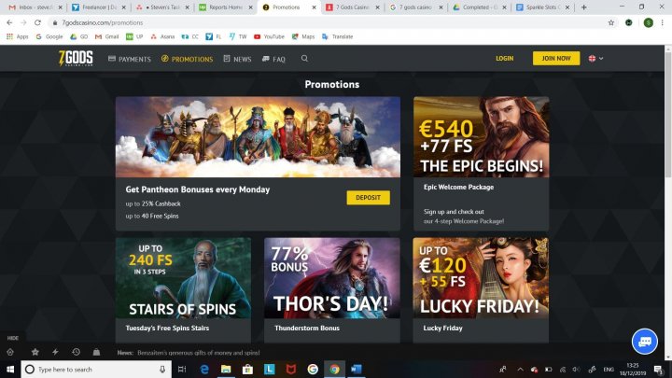Open the lightning bolt quick menu icon
This screenshot has width=672, height=378.
(55, 352)
